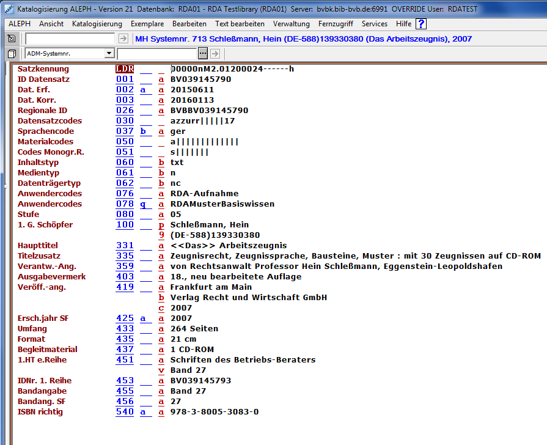Open the Services menu
Image resolution: width=547 pixels, height=445 pixels.
click(x=374, y=24)
